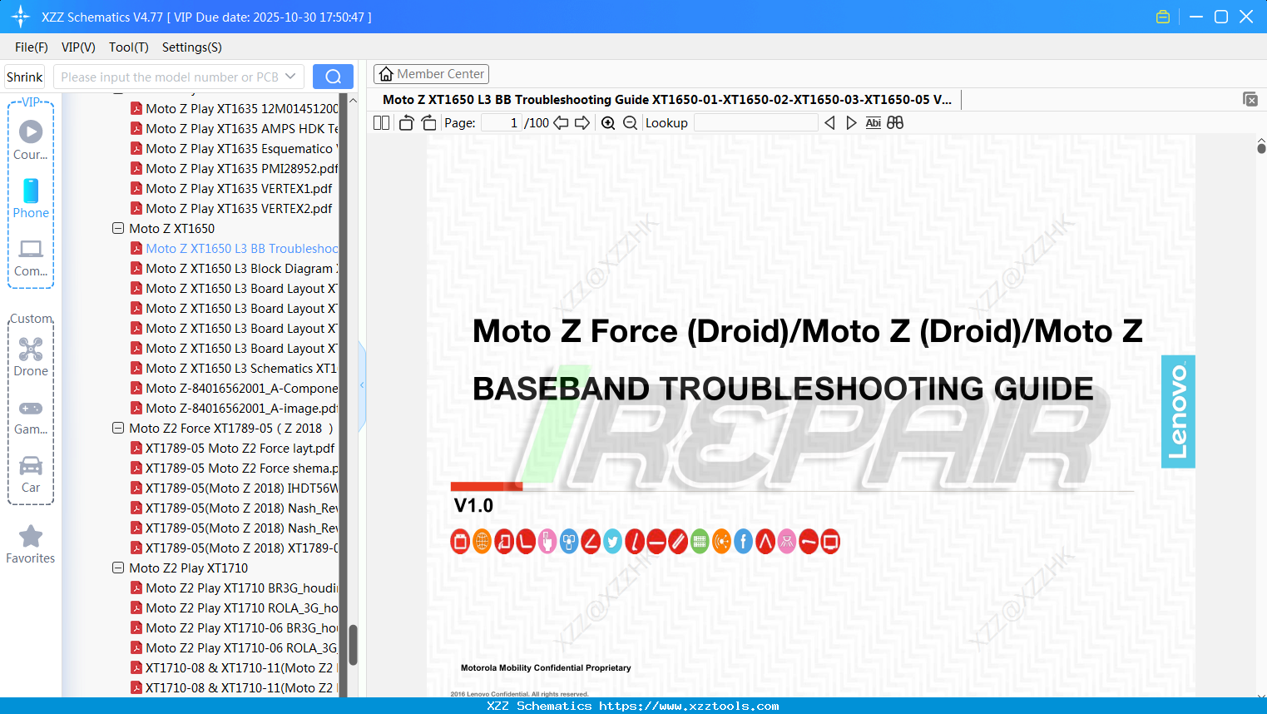Open binoculars advanced search
Image resolution: width=1267 pixels, height=714 pixels.
coord(895,122)
